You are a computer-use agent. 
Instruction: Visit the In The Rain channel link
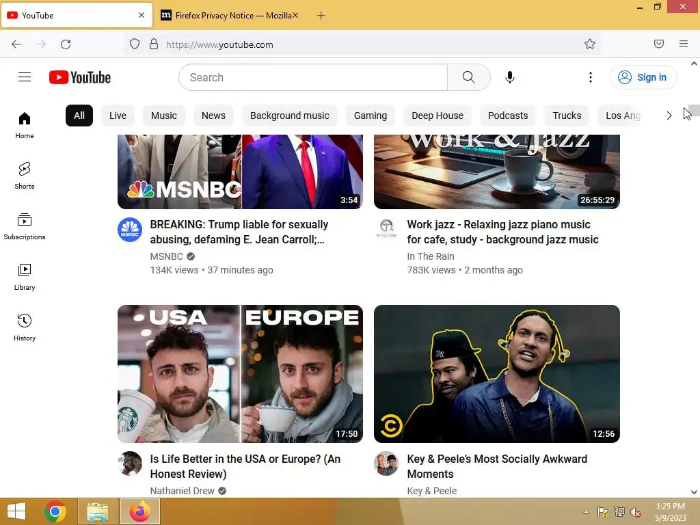431,256
